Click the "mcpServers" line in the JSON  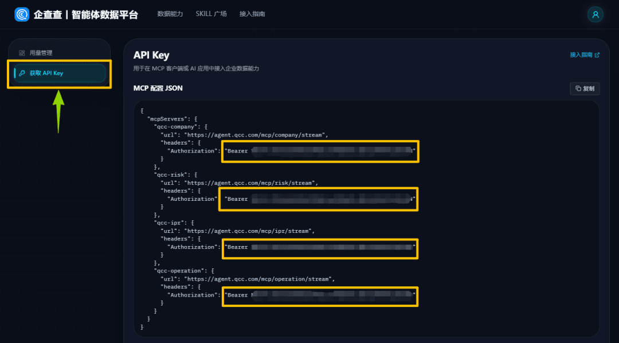(x=172, y=119)
